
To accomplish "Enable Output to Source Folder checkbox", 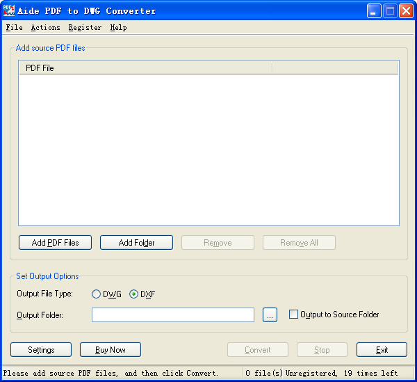I will [x=293, y=315].
